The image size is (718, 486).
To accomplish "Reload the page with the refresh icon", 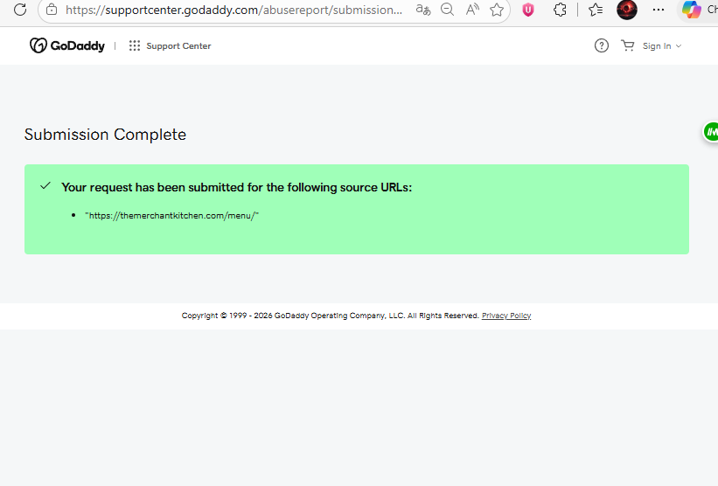I will (20, 9).
